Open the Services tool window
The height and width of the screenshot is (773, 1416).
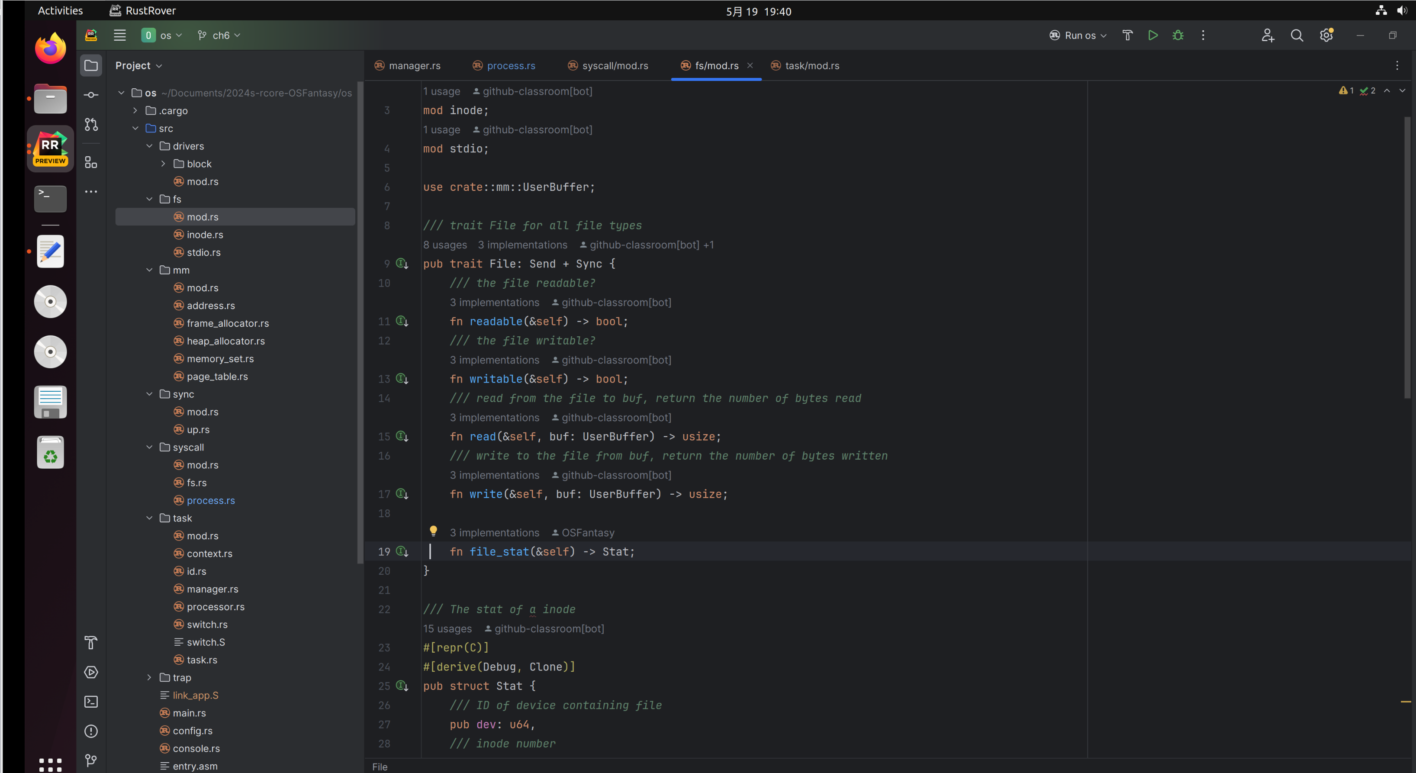point(91,673)
